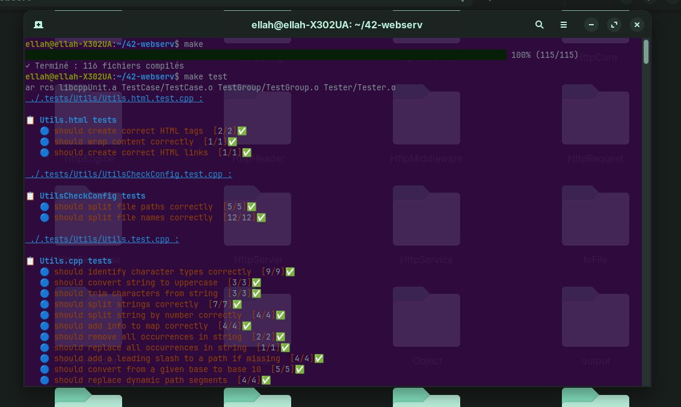Click the 'Utils.cpp tests' heading
The image size is (681, 407).
tap(76, 261)
